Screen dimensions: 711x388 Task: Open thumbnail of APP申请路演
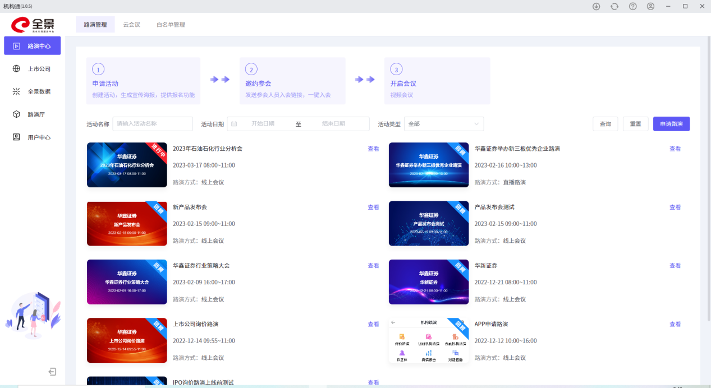coord(429,340)
